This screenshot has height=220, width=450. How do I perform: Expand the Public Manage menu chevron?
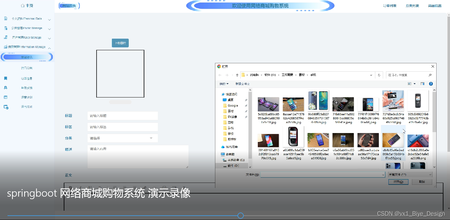click(49, 29)
